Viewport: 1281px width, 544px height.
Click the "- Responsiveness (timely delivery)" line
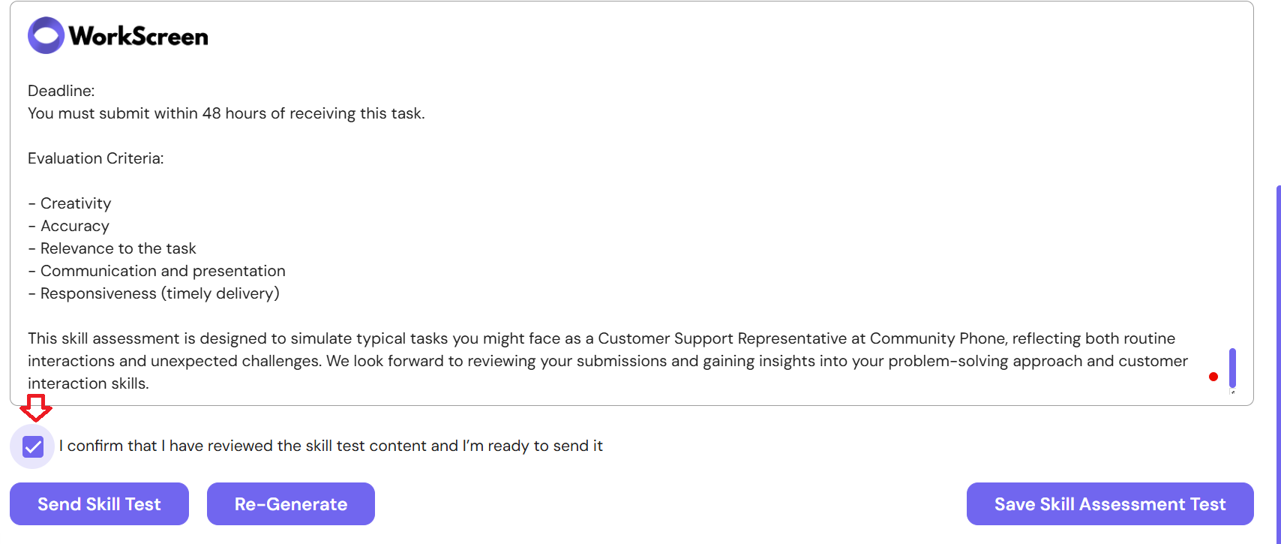click(154, 293)
